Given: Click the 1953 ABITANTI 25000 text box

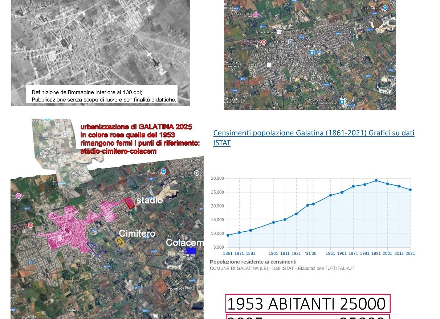Looking at the screenshot, I should (x=307, y=304).
